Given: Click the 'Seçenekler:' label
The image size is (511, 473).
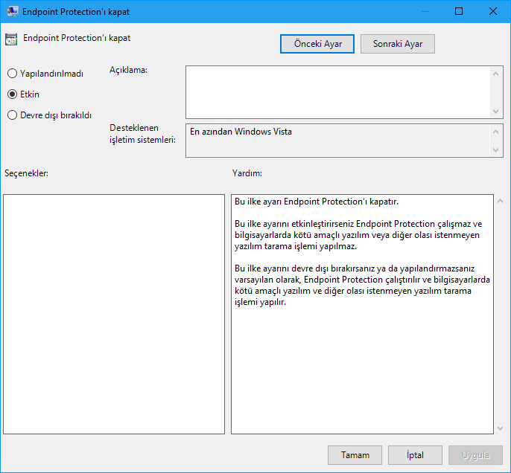Looking at the screenshot, I should click(x=26, y=173).
